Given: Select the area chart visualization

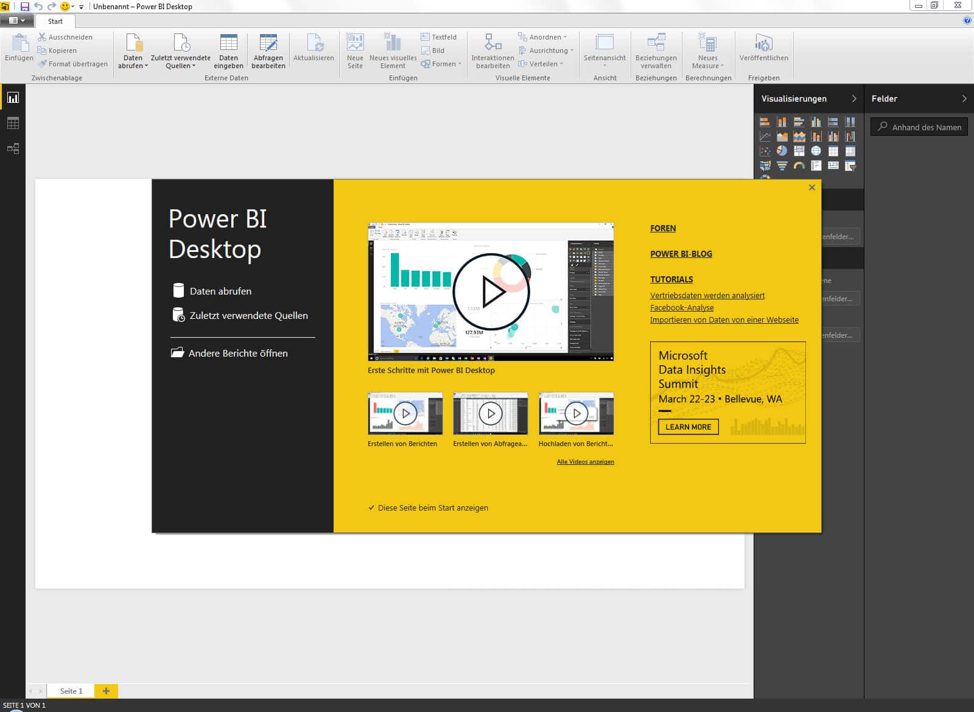Looking at the screenshot, I should pos(782,136).
